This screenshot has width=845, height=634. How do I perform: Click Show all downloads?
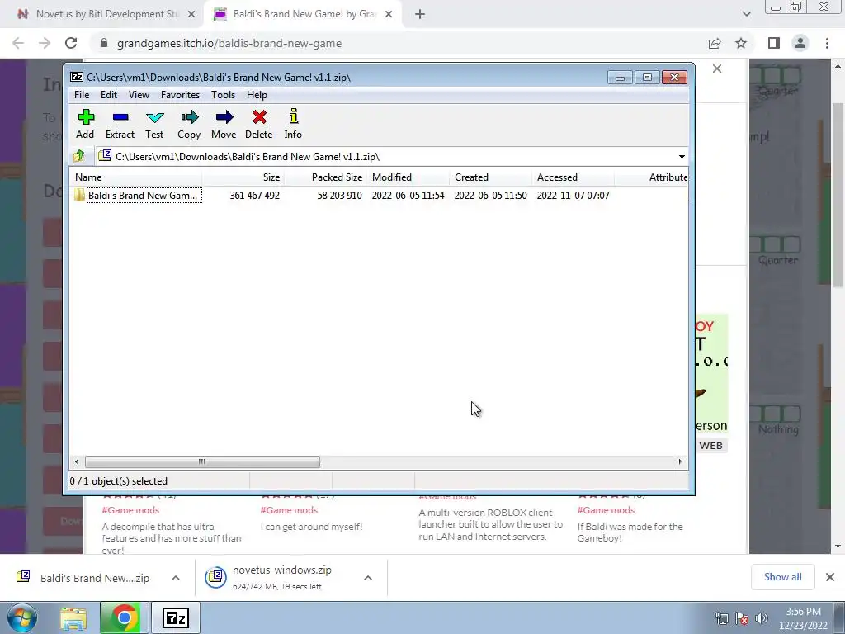click(782, 577)
